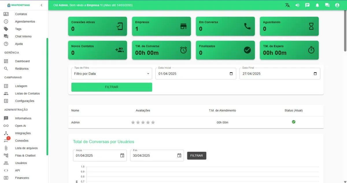The width and height of the screenshot is (347, 183).
Task: Open the Fim date calendar icon
Action: [179, 155]
